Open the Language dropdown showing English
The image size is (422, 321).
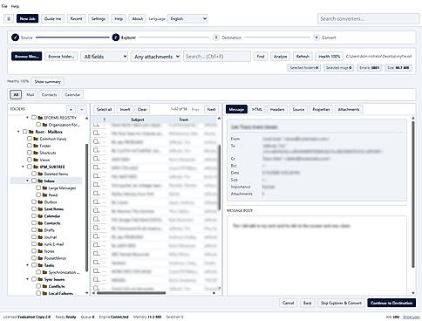pyautogui.click(x=187, y=19)
